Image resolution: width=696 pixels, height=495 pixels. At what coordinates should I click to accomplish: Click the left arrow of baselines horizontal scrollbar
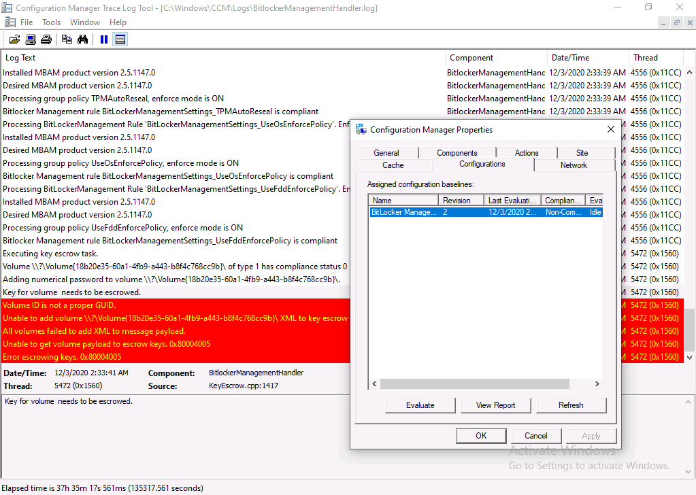(374, 384)
